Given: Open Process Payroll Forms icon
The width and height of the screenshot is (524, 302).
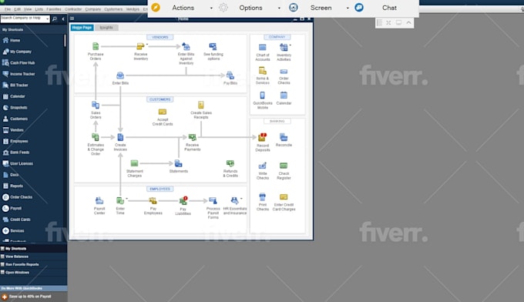Looking at the screenshot, I should [213, 201].
